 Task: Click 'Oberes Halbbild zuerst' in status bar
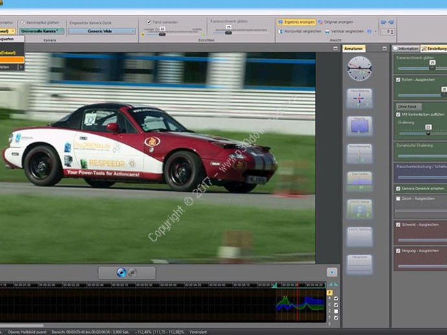click(x=27, y=332)
